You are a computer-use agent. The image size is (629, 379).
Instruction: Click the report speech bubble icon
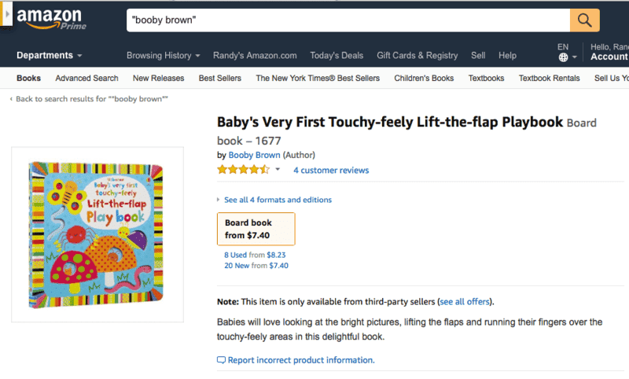pyautogui.click(x=221, y=360)
